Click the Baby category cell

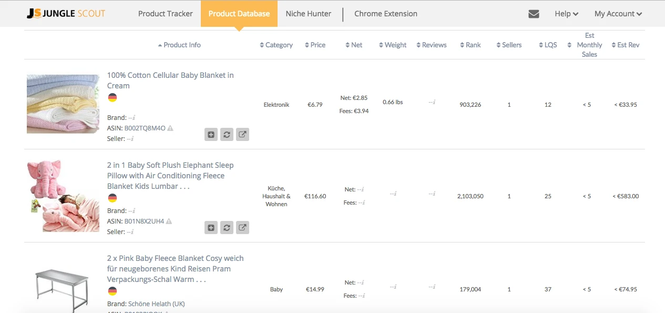pos(277,289)
